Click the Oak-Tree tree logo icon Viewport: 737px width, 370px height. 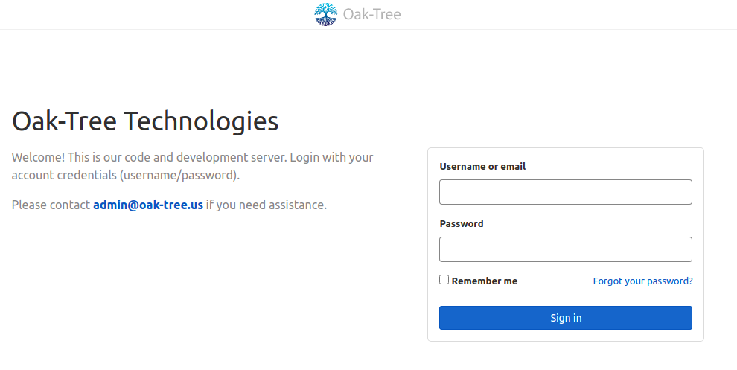[x=326, y=14]
